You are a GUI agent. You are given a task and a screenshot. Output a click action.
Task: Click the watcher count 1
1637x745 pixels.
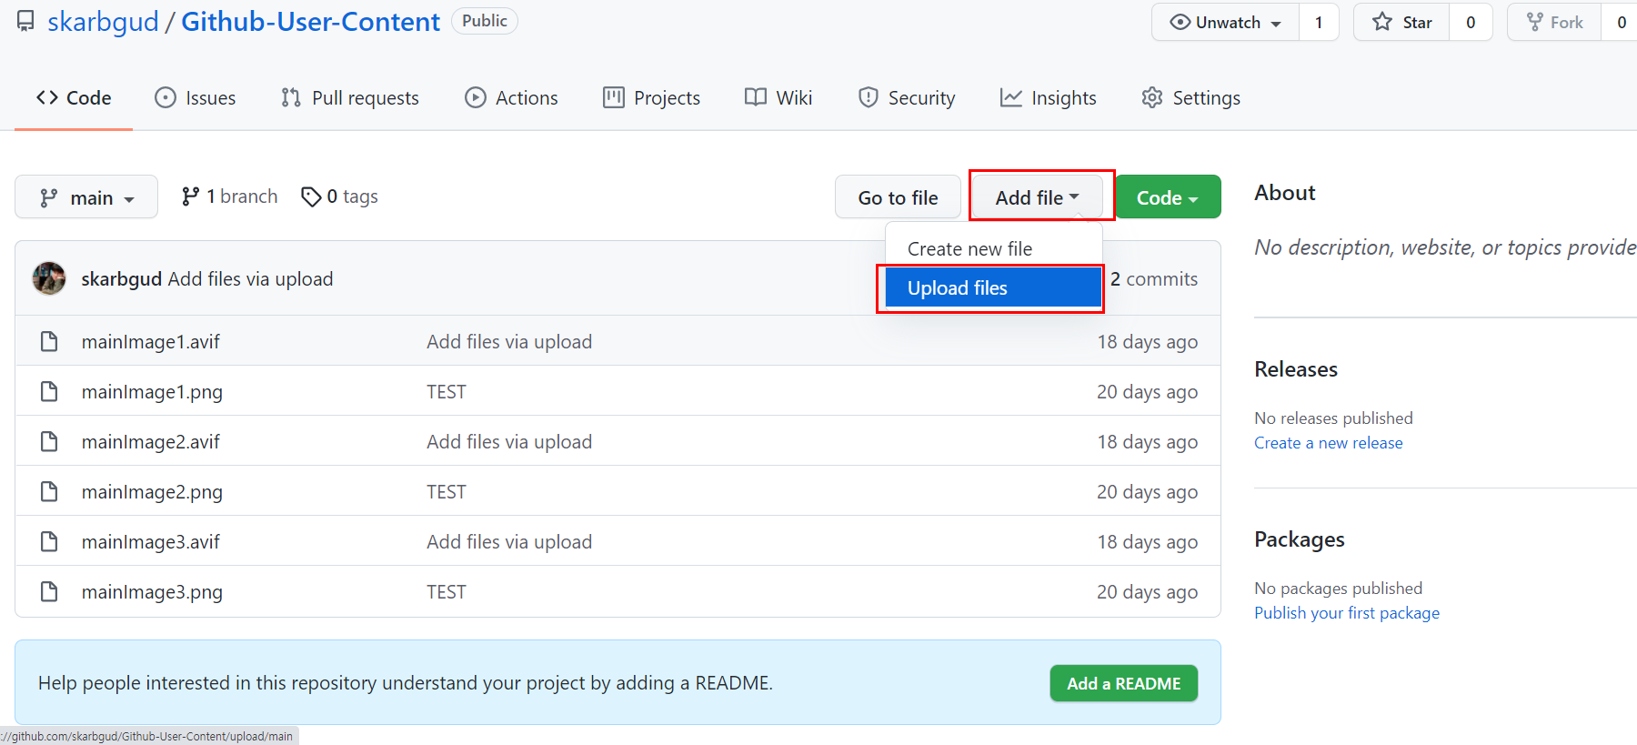1319,22
